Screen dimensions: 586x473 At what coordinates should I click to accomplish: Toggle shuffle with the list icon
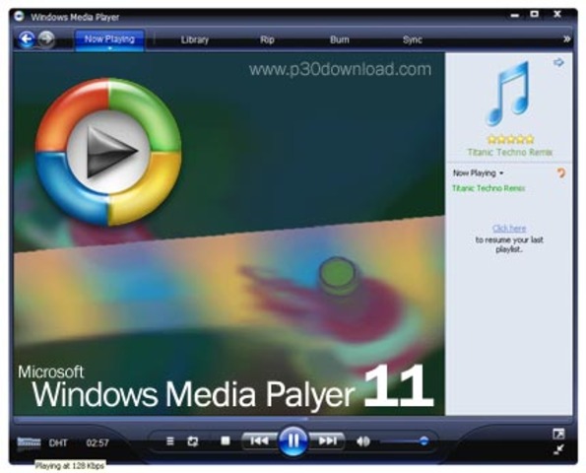(x=170, y=441)
